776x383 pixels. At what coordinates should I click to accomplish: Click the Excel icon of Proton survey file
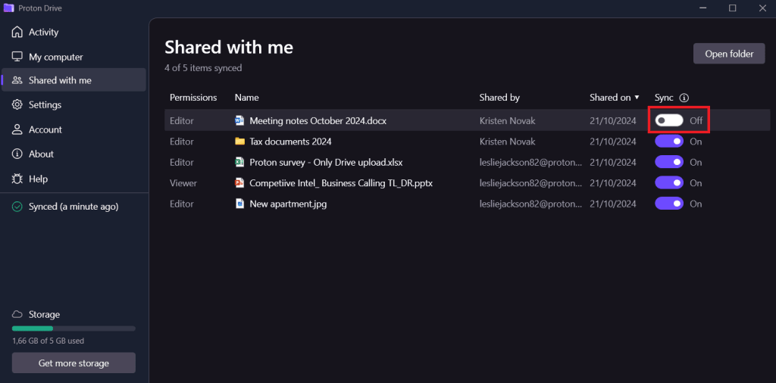point(239,162)
